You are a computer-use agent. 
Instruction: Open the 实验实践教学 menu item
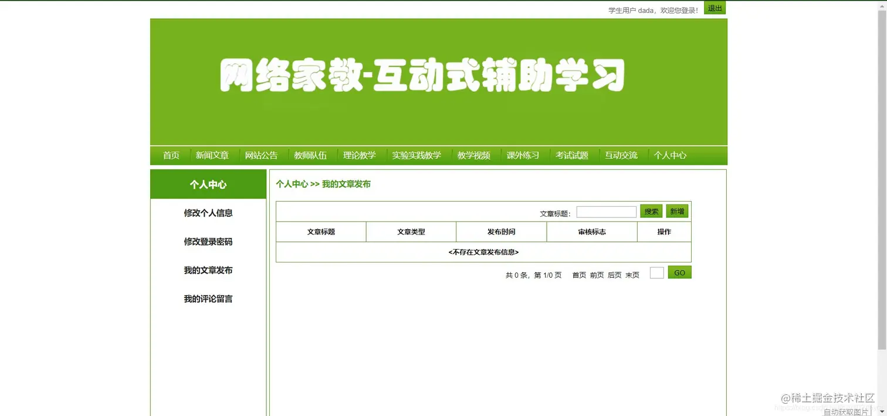click(x=417, y=155)
